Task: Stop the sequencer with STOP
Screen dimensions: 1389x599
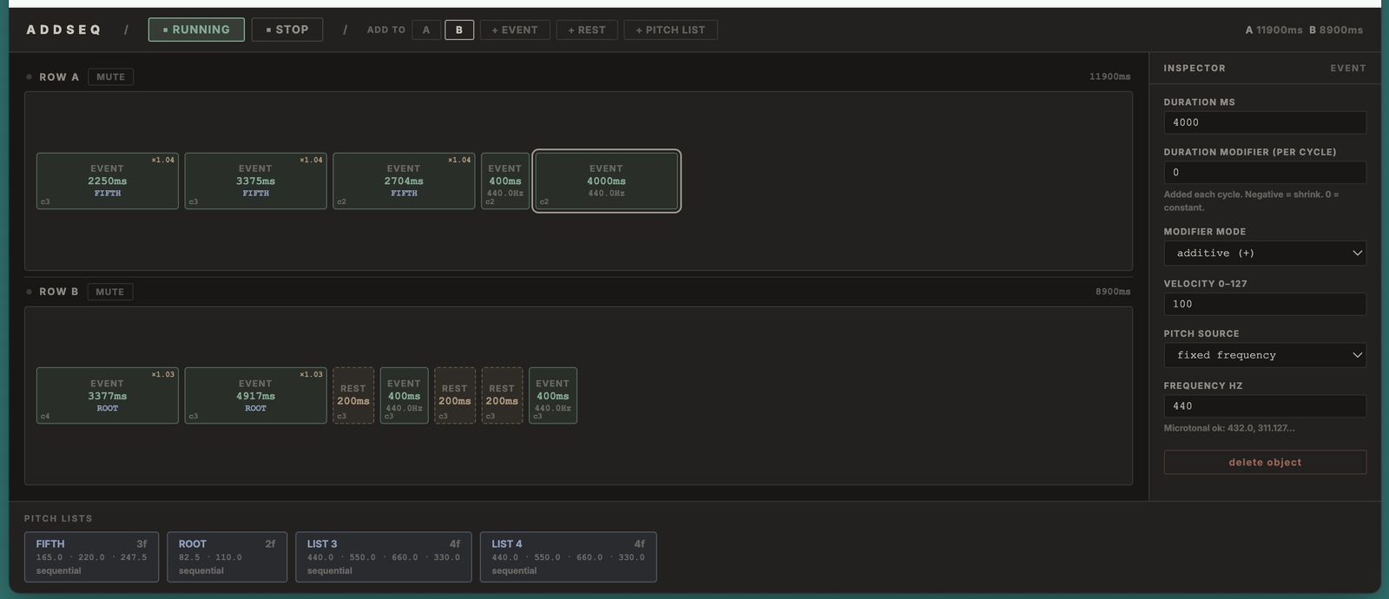Action: pos(287,30)
